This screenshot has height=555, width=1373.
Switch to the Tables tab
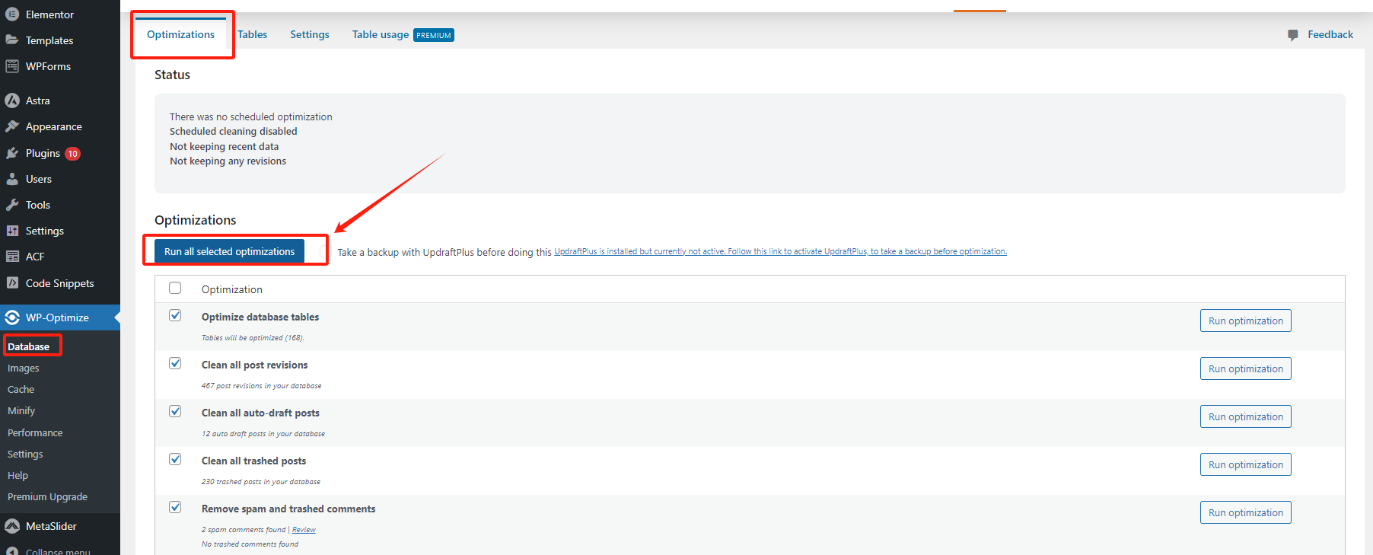[252, 34]
